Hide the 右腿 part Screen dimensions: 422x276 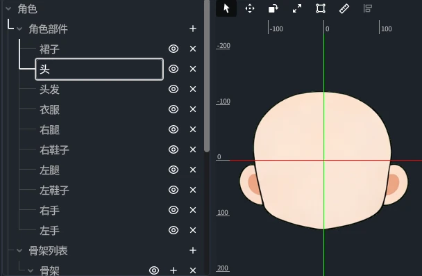[x=174, y=129]
